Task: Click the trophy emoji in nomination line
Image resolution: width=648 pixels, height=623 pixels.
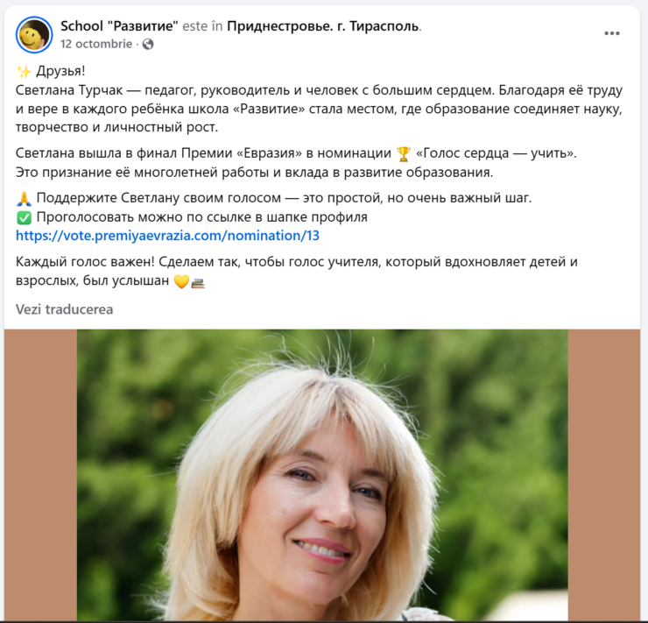Action: 404,154
